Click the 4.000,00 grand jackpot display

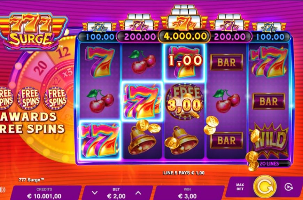coord(184,36)
